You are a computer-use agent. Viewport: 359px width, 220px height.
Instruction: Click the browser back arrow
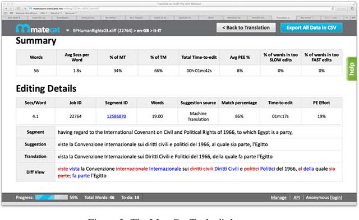[x=6, y=8]
